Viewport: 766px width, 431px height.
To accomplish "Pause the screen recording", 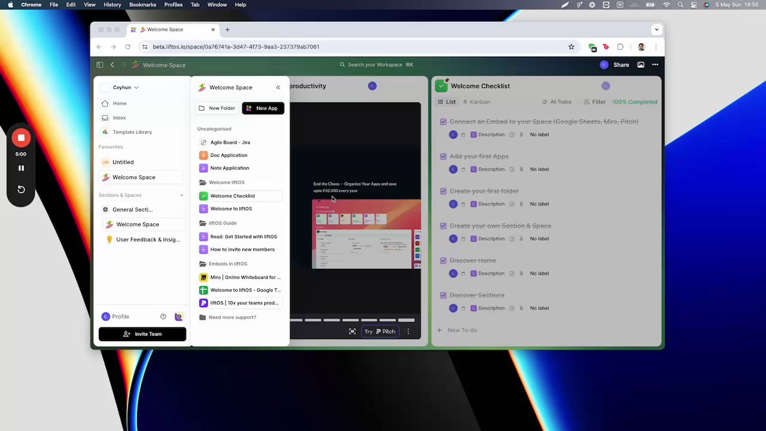I will [21, 168].
